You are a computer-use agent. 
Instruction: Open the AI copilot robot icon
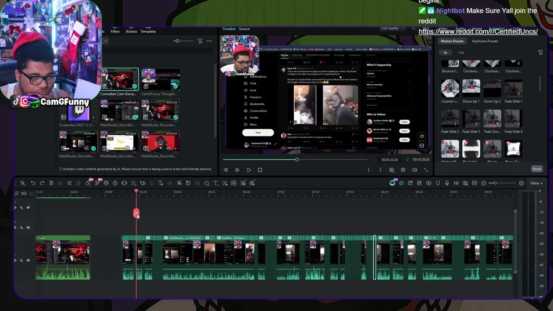point(392,183)
